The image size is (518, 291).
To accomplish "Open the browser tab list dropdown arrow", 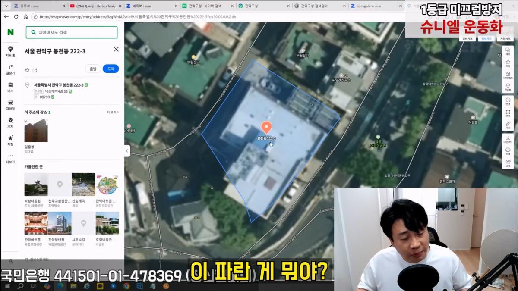I will click(6, 6).
